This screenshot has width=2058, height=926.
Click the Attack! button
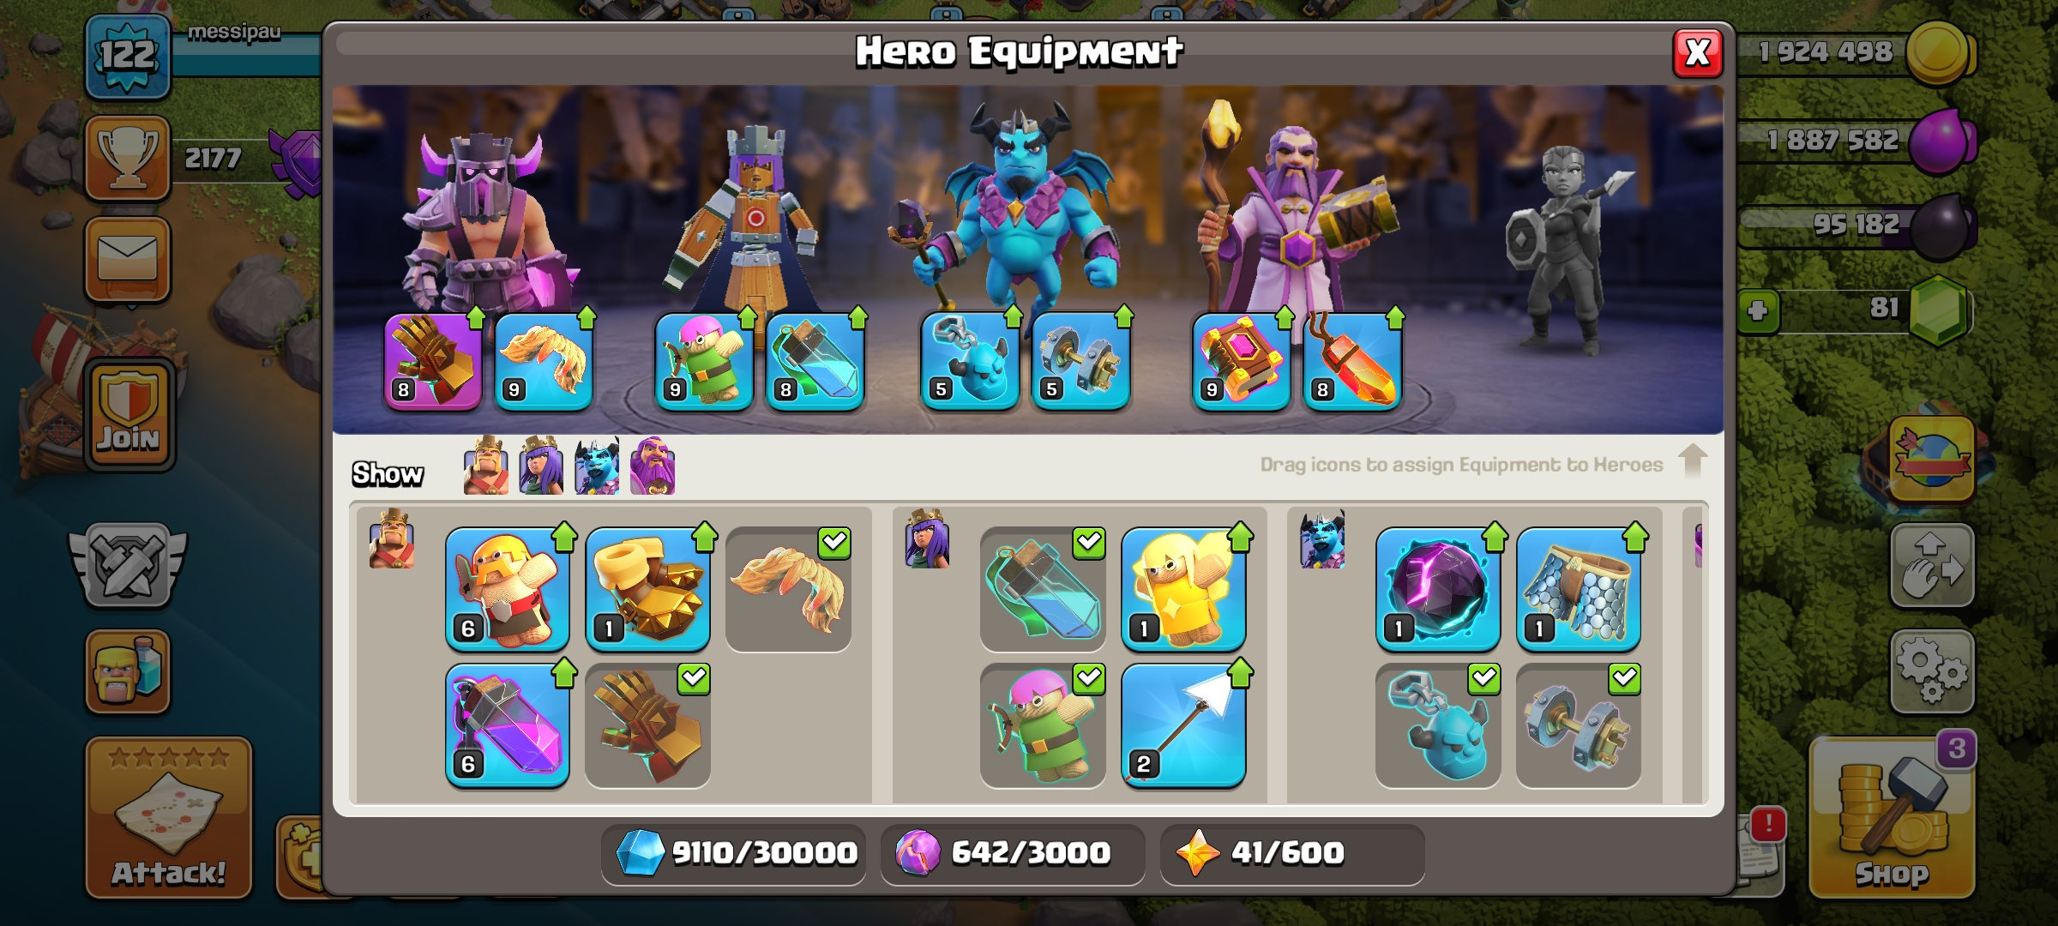(169, 818)
